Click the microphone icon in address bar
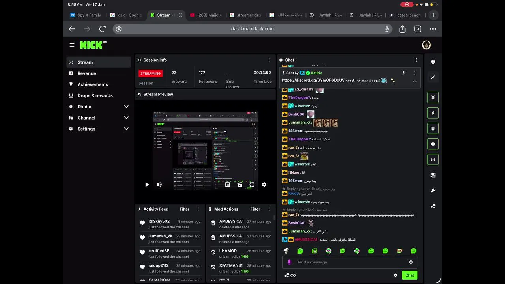This screenshot has height=284, width=505. tap(387, 29)
